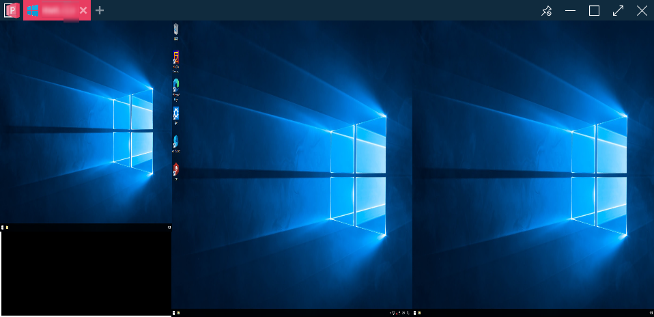The height and width of the screenshot is (317, 654).
Task: Open notification center on left monitor taskbar
Action: (169, 228)
